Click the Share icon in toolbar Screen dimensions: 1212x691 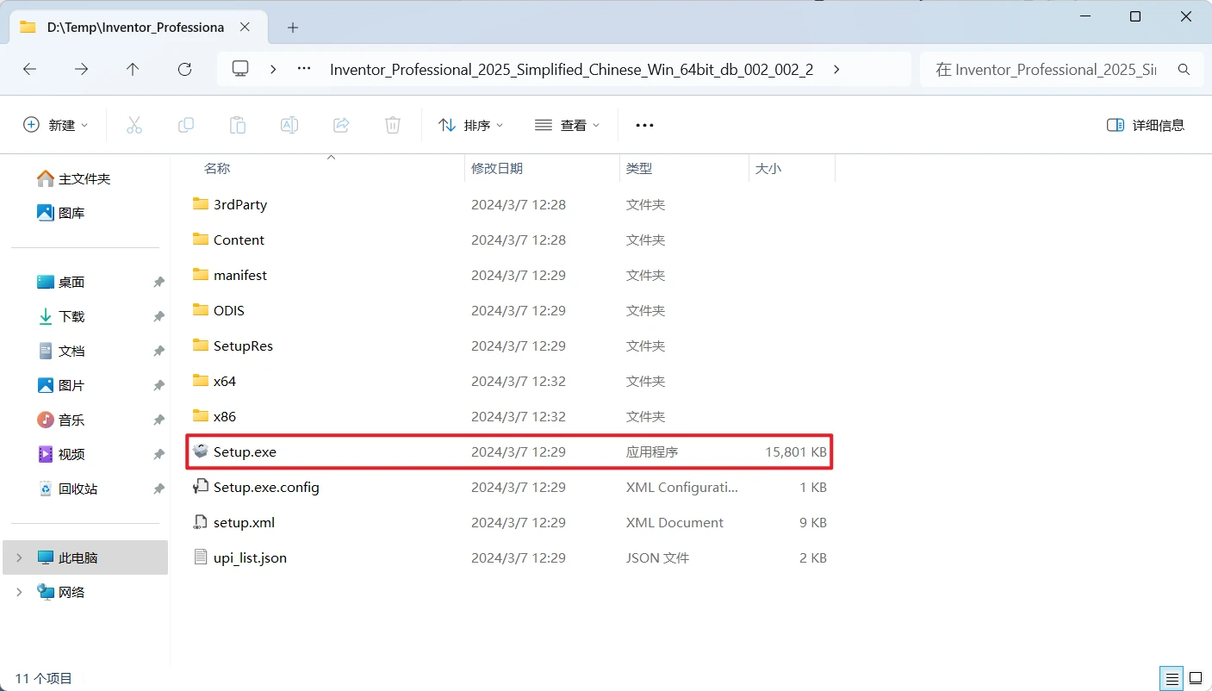pyautogui.click(x=341, y=125)
